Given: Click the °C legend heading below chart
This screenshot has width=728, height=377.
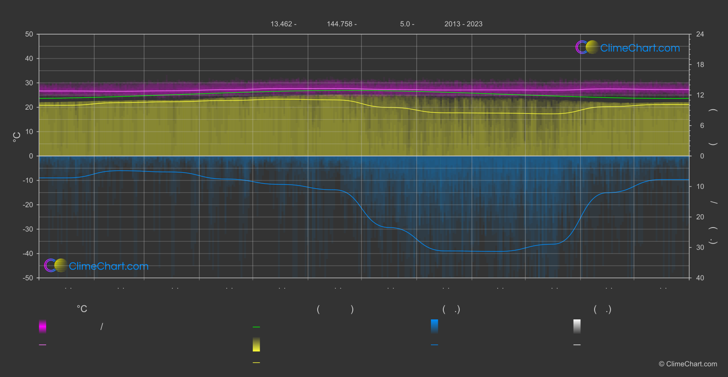Looking at the screenshot, I should pyautogui.click(x=82, y=309).
